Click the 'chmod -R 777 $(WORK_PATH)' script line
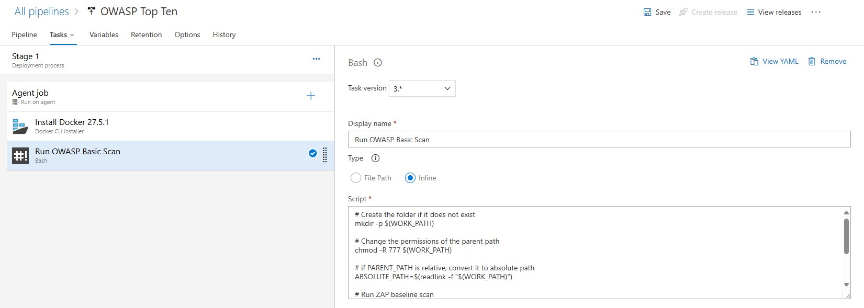Screen dimensions: 864x308 coord(403,250)
